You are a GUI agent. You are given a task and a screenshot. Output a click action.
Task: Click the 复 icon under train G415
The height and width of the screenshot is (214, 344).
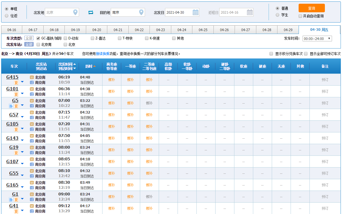(16, 82)
